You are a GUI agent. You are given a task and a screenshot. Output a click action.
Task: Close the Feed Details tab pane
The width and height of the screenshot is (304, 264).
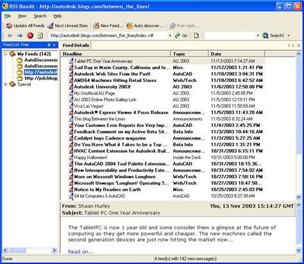pos(299,45)
